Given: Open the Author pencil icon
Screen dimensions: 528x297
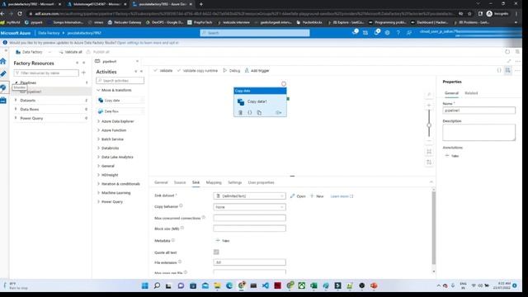Looking at the screenshot, I should [3, 73].
